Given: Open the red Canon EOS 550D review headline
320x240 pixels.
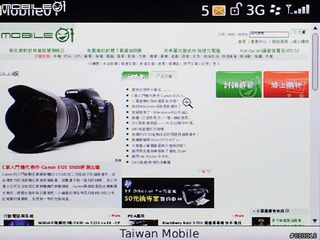Looking at the screenshot, I should pyautogui.click(x=51, y=167).
